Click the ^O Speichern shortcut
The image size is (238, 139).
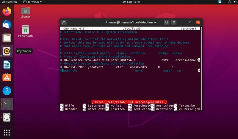point(93,106)
